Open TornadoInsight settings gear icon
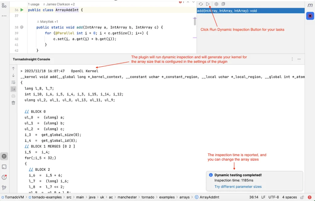Viewport: 315px width, 201px height. point(216,4)
